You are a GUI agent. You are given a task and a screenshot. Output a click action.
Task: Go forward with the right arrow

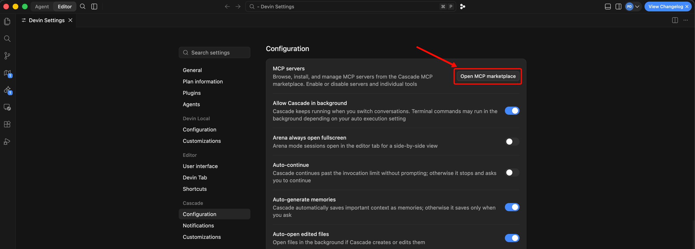238,6
